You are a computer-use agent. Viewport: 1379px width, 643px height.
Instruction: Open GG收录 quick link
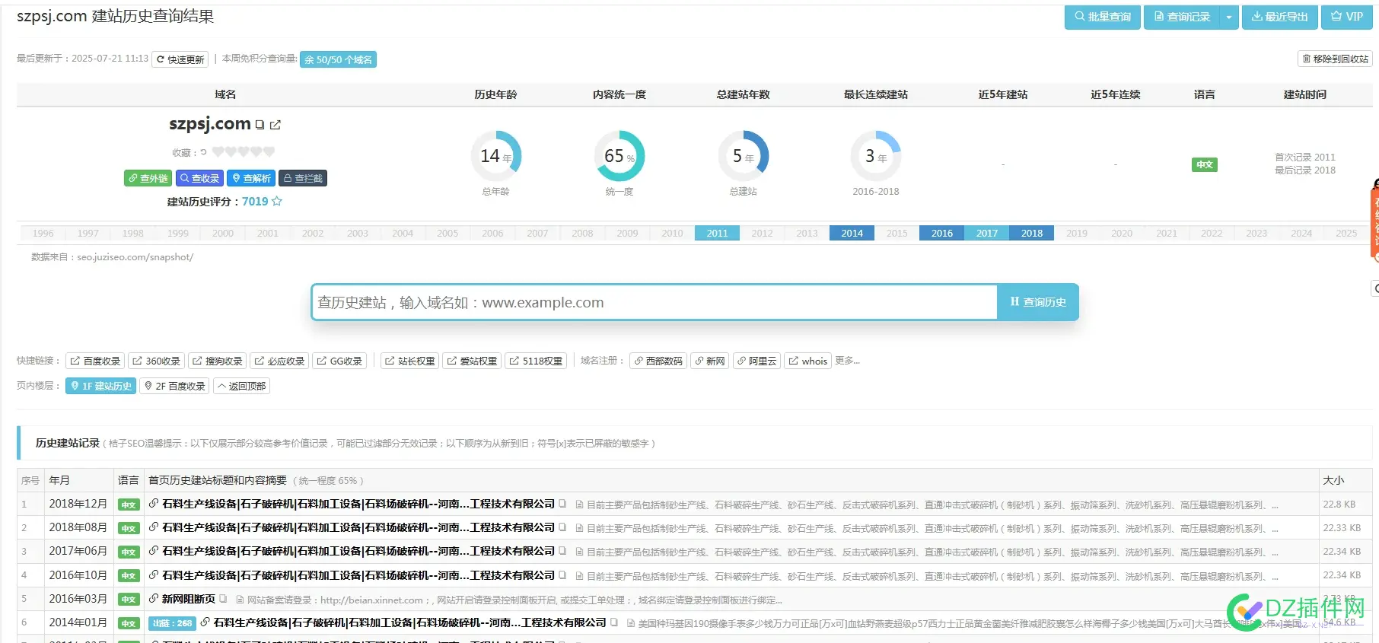point(339,361)
